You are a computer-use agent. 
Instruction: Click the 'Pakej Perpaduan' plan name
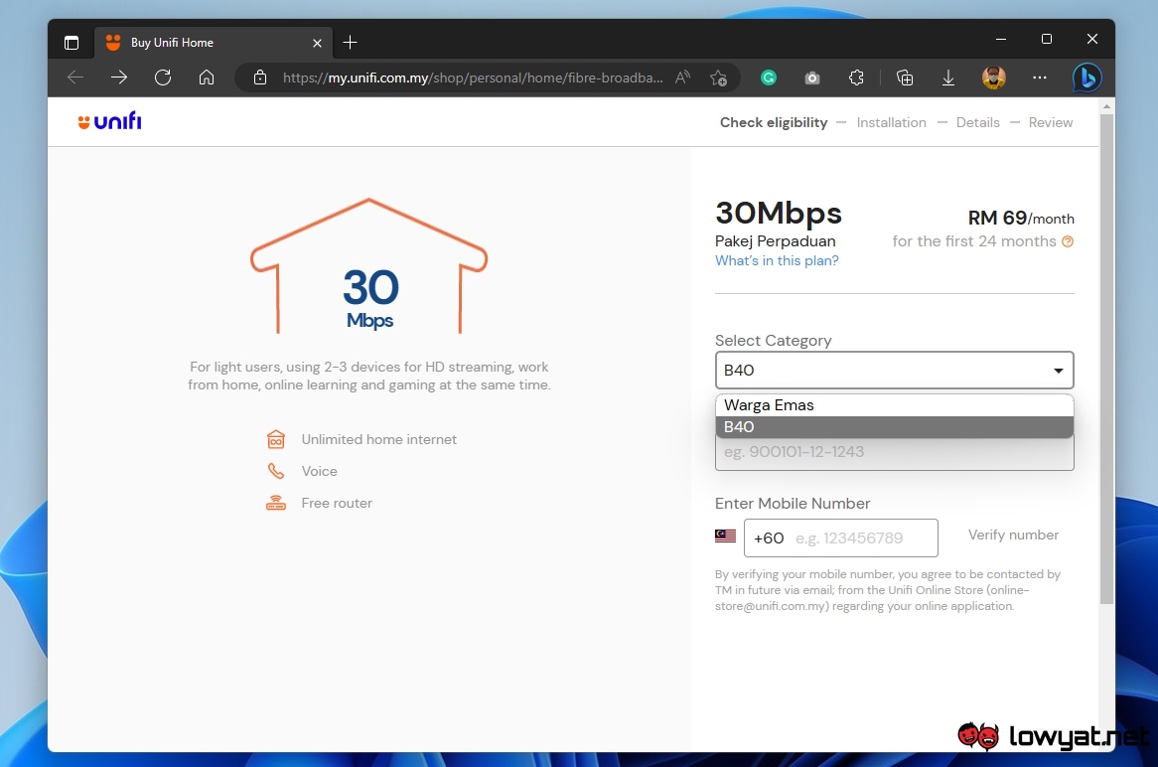775,240
